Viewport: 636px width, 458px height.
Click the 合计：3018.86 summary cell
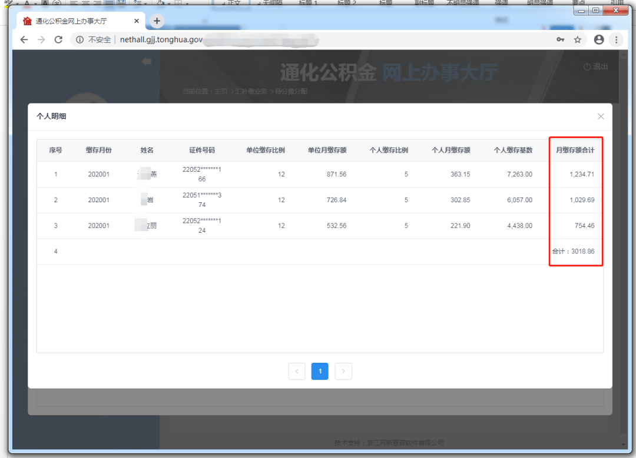(573, 252)
